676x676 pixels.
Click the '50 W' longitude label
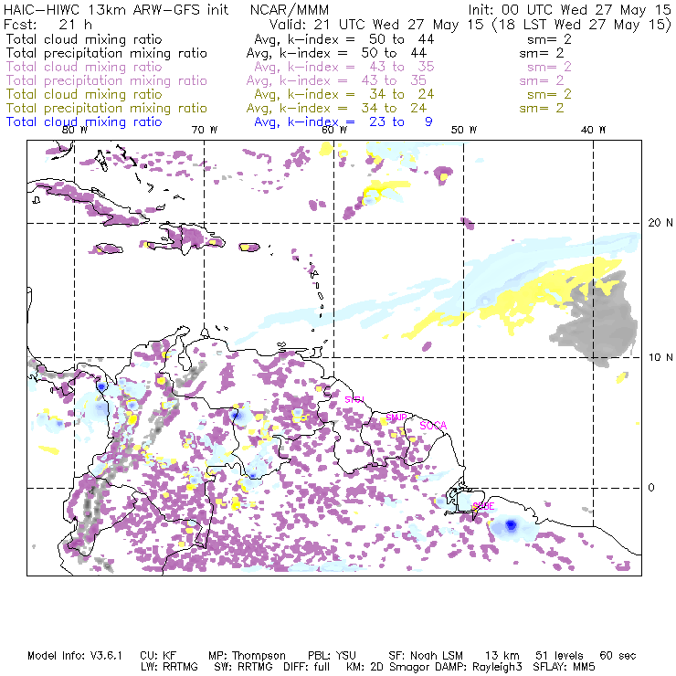pyautogui.click(x=464, y=130)
